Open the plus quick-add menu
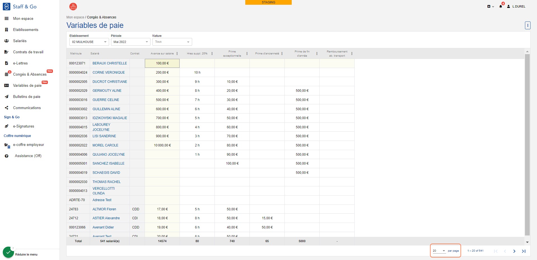This screenshot has height=260, width=537. click(x=491, y=6)
